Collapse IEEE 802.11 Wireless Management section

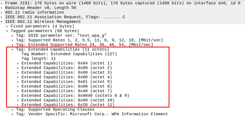[x=2, y=21]
